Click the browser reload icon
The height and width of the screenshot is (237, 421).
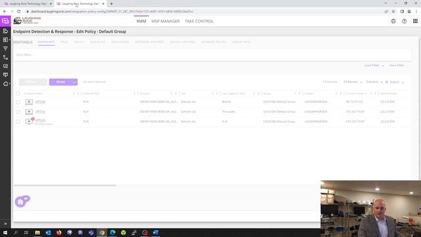[19, 12]
